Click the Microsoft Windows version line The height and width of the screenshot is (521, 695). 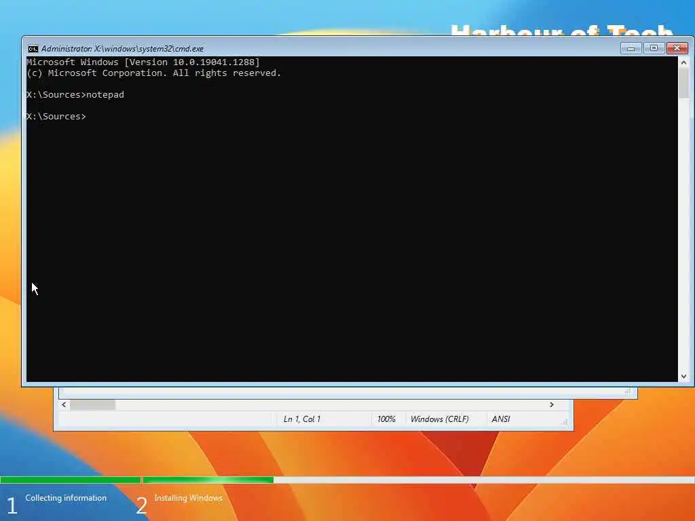tap(143, 62)
